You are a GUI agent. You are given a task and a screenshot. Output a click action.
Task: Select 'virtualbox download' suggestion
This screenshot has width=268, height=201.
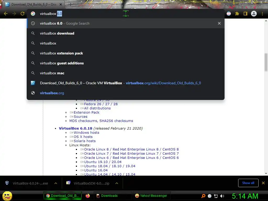coord(126,33)
